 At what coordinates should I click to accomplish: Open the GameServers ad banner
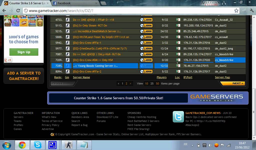[148, 98]
